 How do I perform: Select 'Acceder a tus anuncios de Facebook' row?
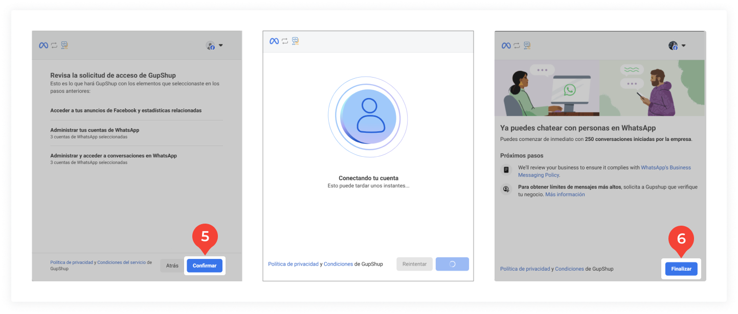click(x=126, y=110)
